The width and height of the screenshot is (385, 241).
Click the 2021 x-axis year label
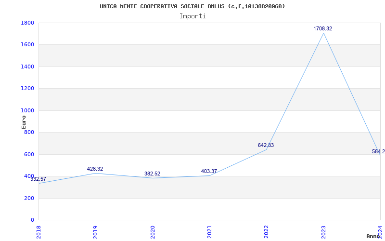(209, 232)
